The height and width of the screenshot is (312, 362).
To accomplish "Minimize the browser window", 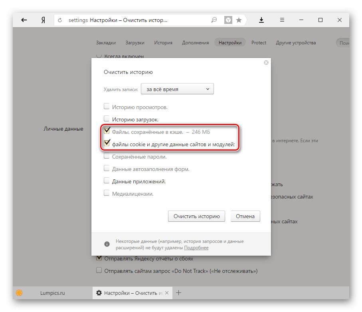I will tap(301, 20).
